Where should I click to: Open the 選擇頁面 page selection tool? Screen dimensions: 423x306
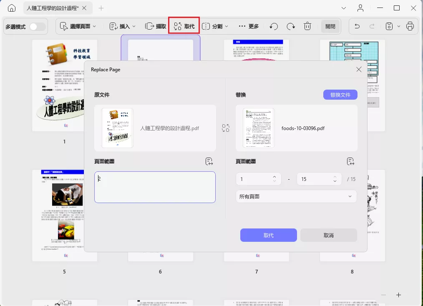[x=77, y=26]
